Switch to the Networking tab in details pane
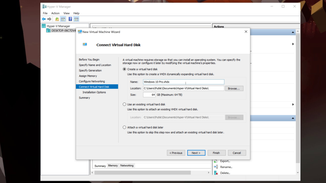This screenshot has height=183, width=326. 127,166
